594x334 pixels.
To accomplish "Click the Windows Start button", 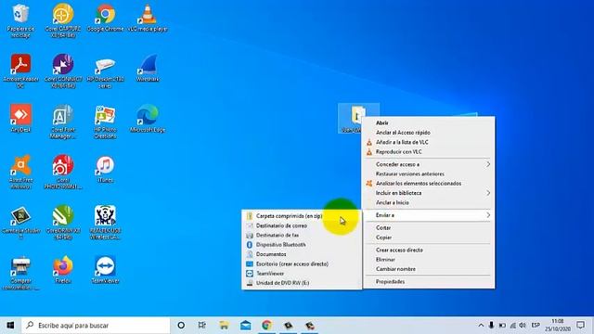I will [x=10, y=326].
